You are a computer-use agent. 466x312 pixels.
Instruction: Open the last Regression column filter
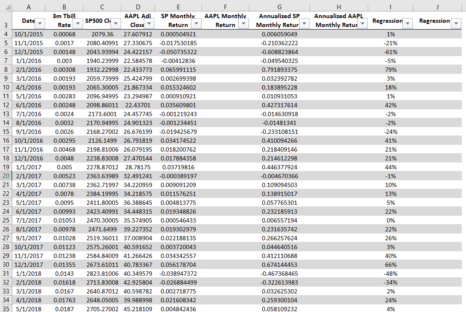(455, 24)
